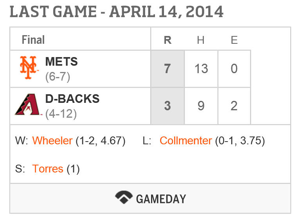The width and height of the screenshot is (299, 219).
Task: Click the Gameday diamond icon
Action: coord(124,197)
